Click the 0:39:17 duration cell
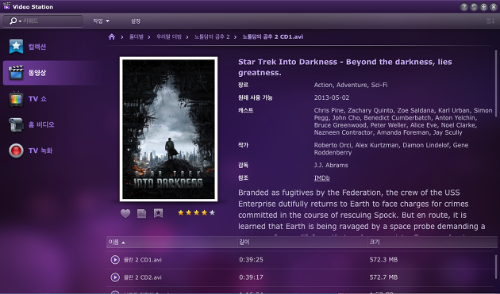This screenshot has height=294, width=500. 252,277
